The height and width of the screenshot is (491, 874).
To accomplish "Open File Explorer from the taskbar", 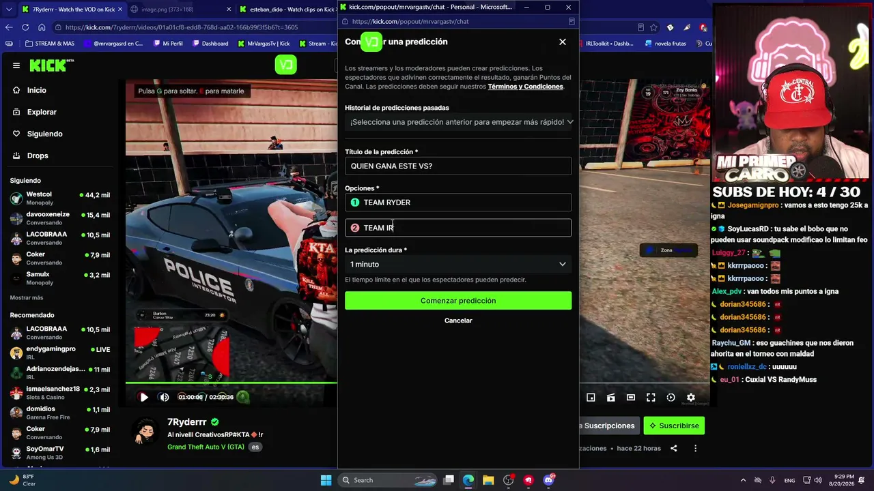I will point(488,480).
